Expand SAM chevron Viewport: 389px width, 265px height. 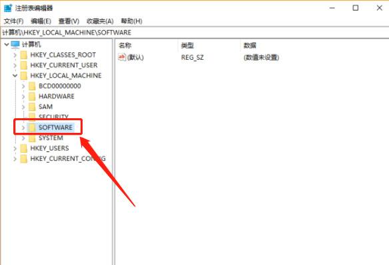[23, 107]
